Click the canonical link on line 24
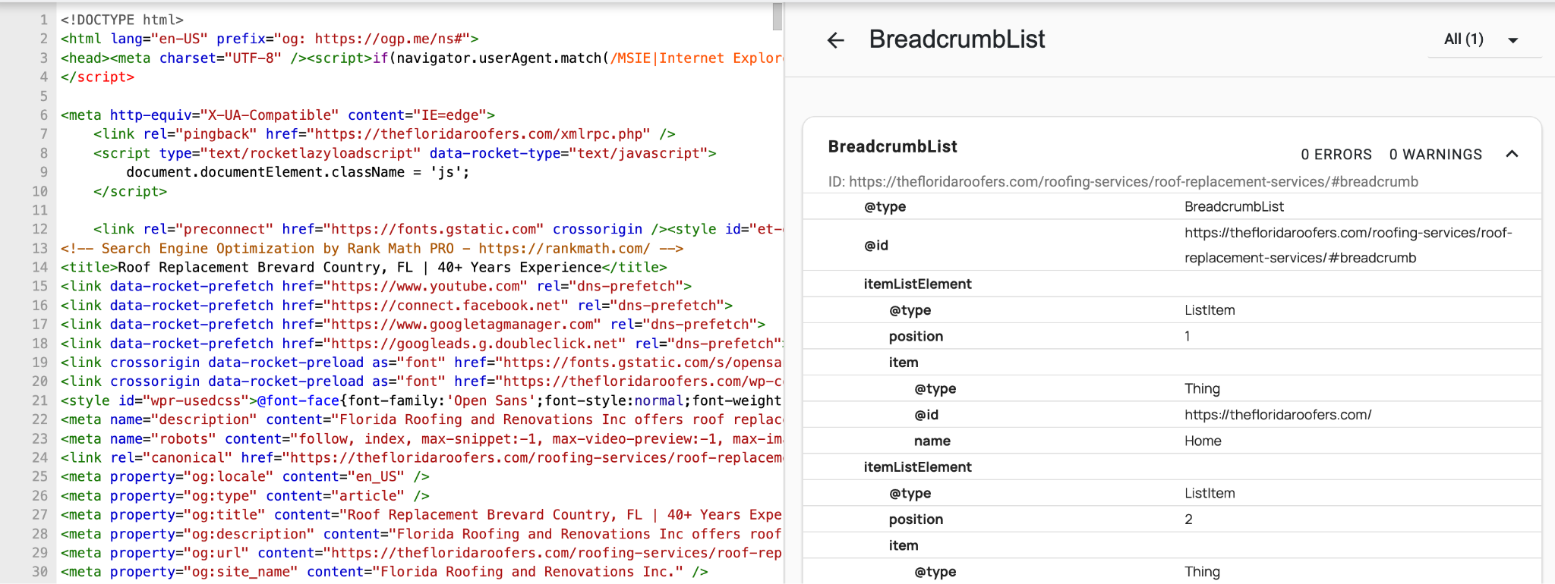This screenshot has height=584, width=1555. click(421, 457)
